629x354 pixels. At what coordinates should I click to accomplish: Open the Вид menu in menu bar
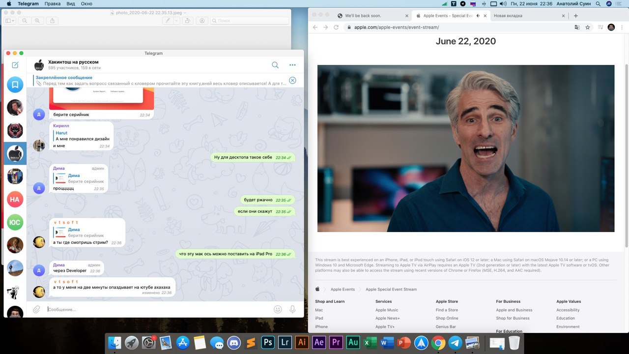[71, 3]
